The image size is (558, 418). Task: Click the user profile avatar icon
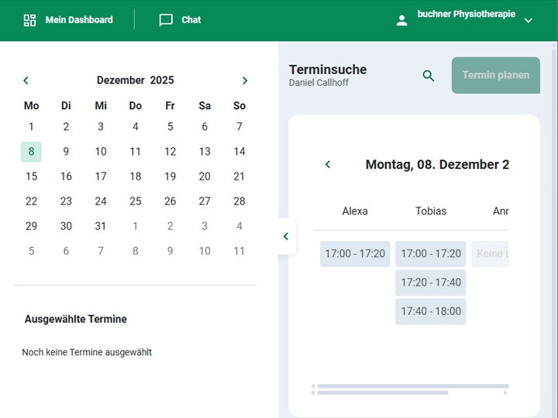(x=401, y=21)
